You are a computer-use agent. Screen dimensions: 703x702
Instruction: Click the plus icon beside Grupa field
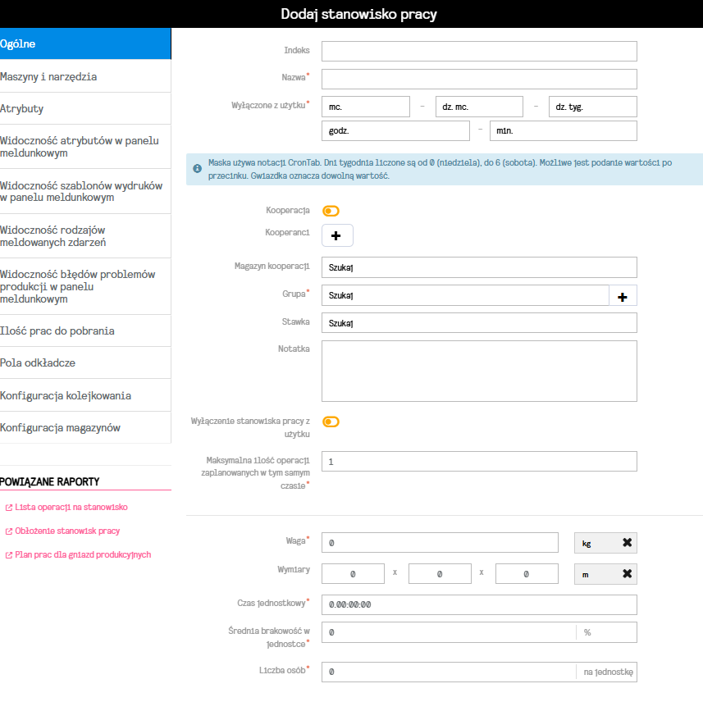pos(623,296)
